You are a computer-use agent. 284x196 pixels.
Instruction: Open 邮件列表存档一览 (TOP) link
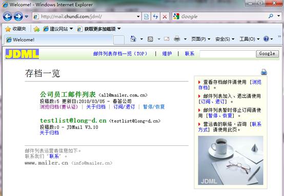click(x=120, y=54)
